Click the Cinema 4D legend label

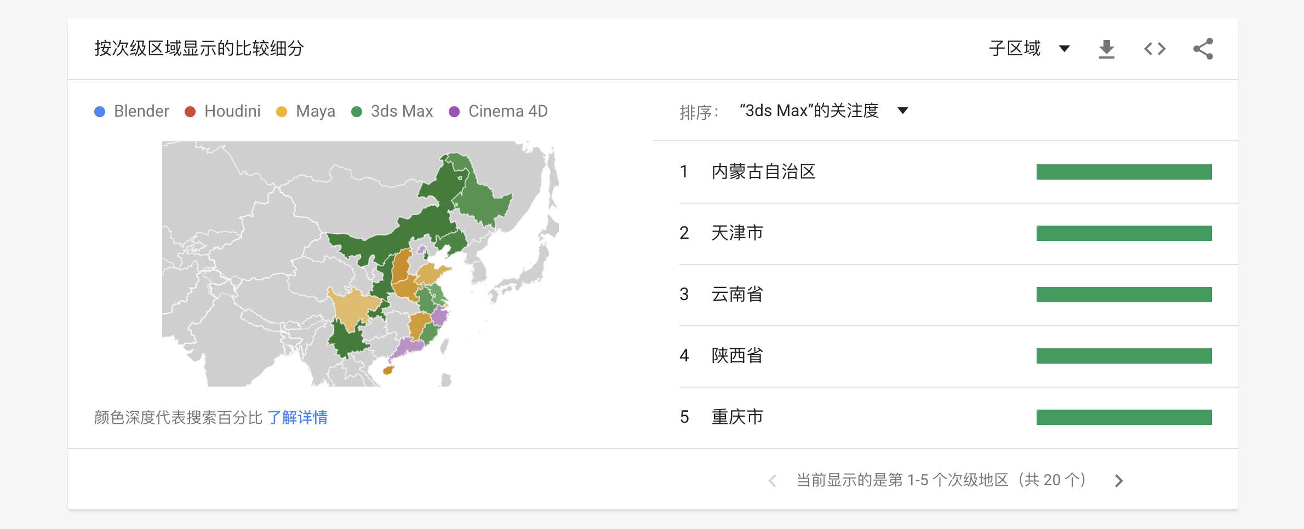click(508, 111)
